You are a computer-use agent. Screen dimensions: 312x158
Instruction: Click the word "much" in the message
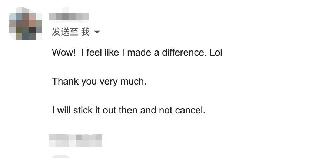132,81
